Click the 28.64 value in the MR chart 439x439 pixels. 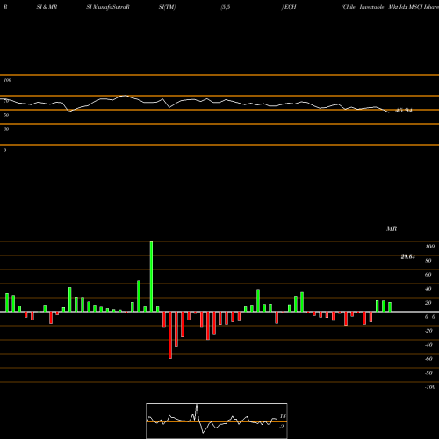[408, 257]
